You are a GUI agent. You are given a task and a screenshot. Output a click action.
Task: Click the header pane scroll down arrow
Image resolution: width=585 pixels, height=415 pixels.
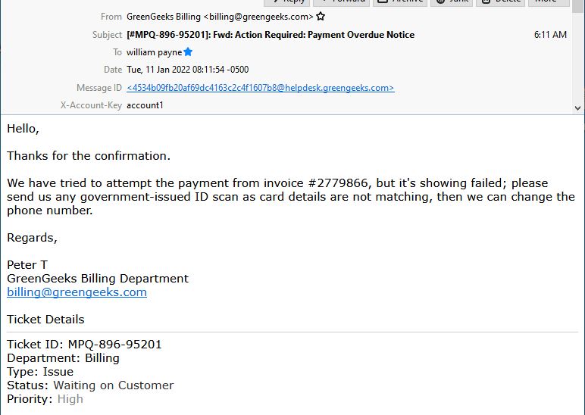[577, 108]
